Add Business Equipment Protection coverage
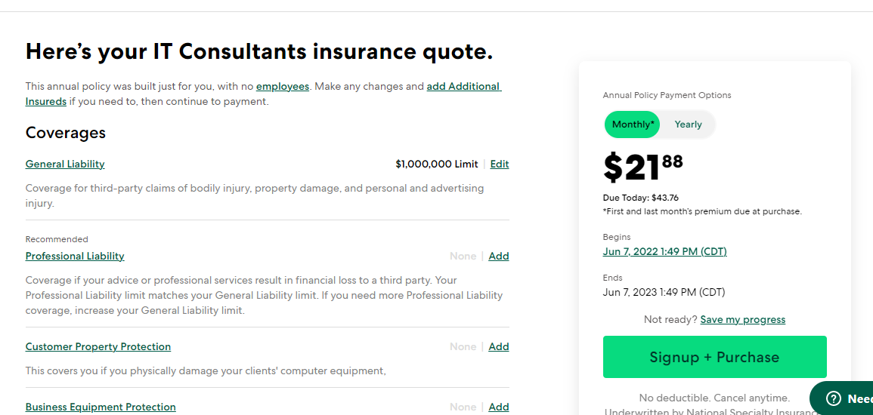 coord(498,407)
